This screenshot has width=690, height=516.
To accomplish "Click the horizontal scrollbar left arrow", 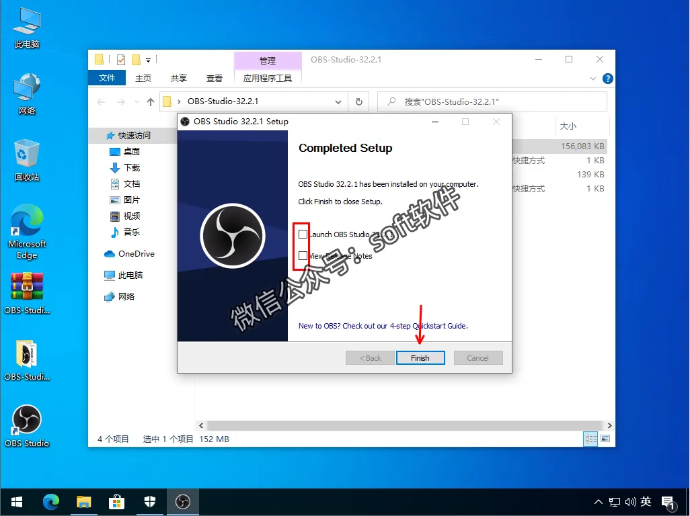I will click(x=201, y=425).
